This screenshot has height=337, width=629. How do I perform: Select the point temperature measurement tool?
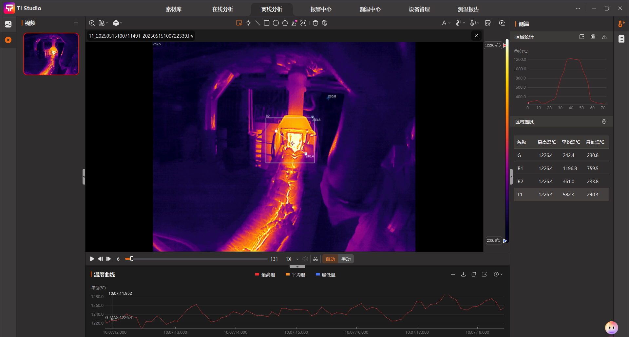point(248,23)
